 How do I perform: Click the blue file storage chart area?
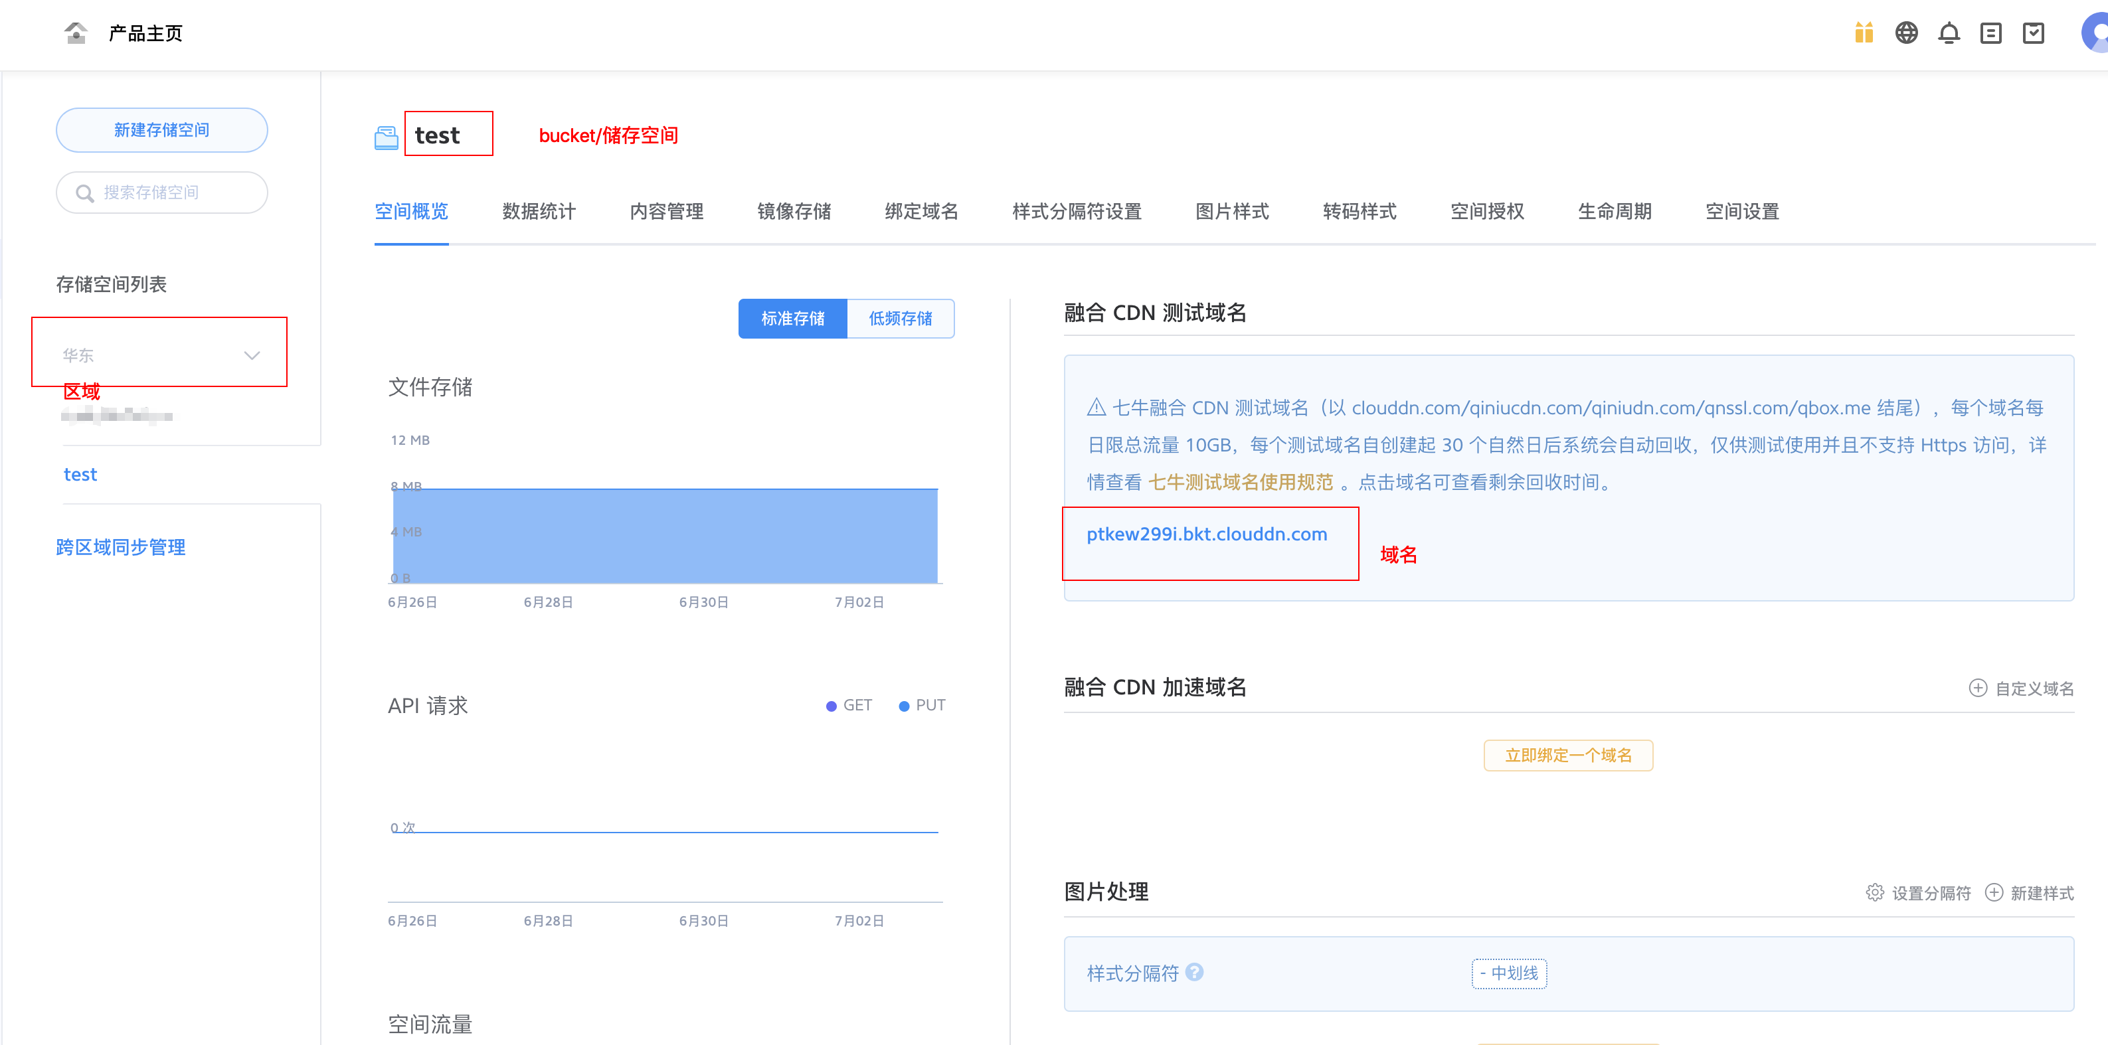[665, 536]
